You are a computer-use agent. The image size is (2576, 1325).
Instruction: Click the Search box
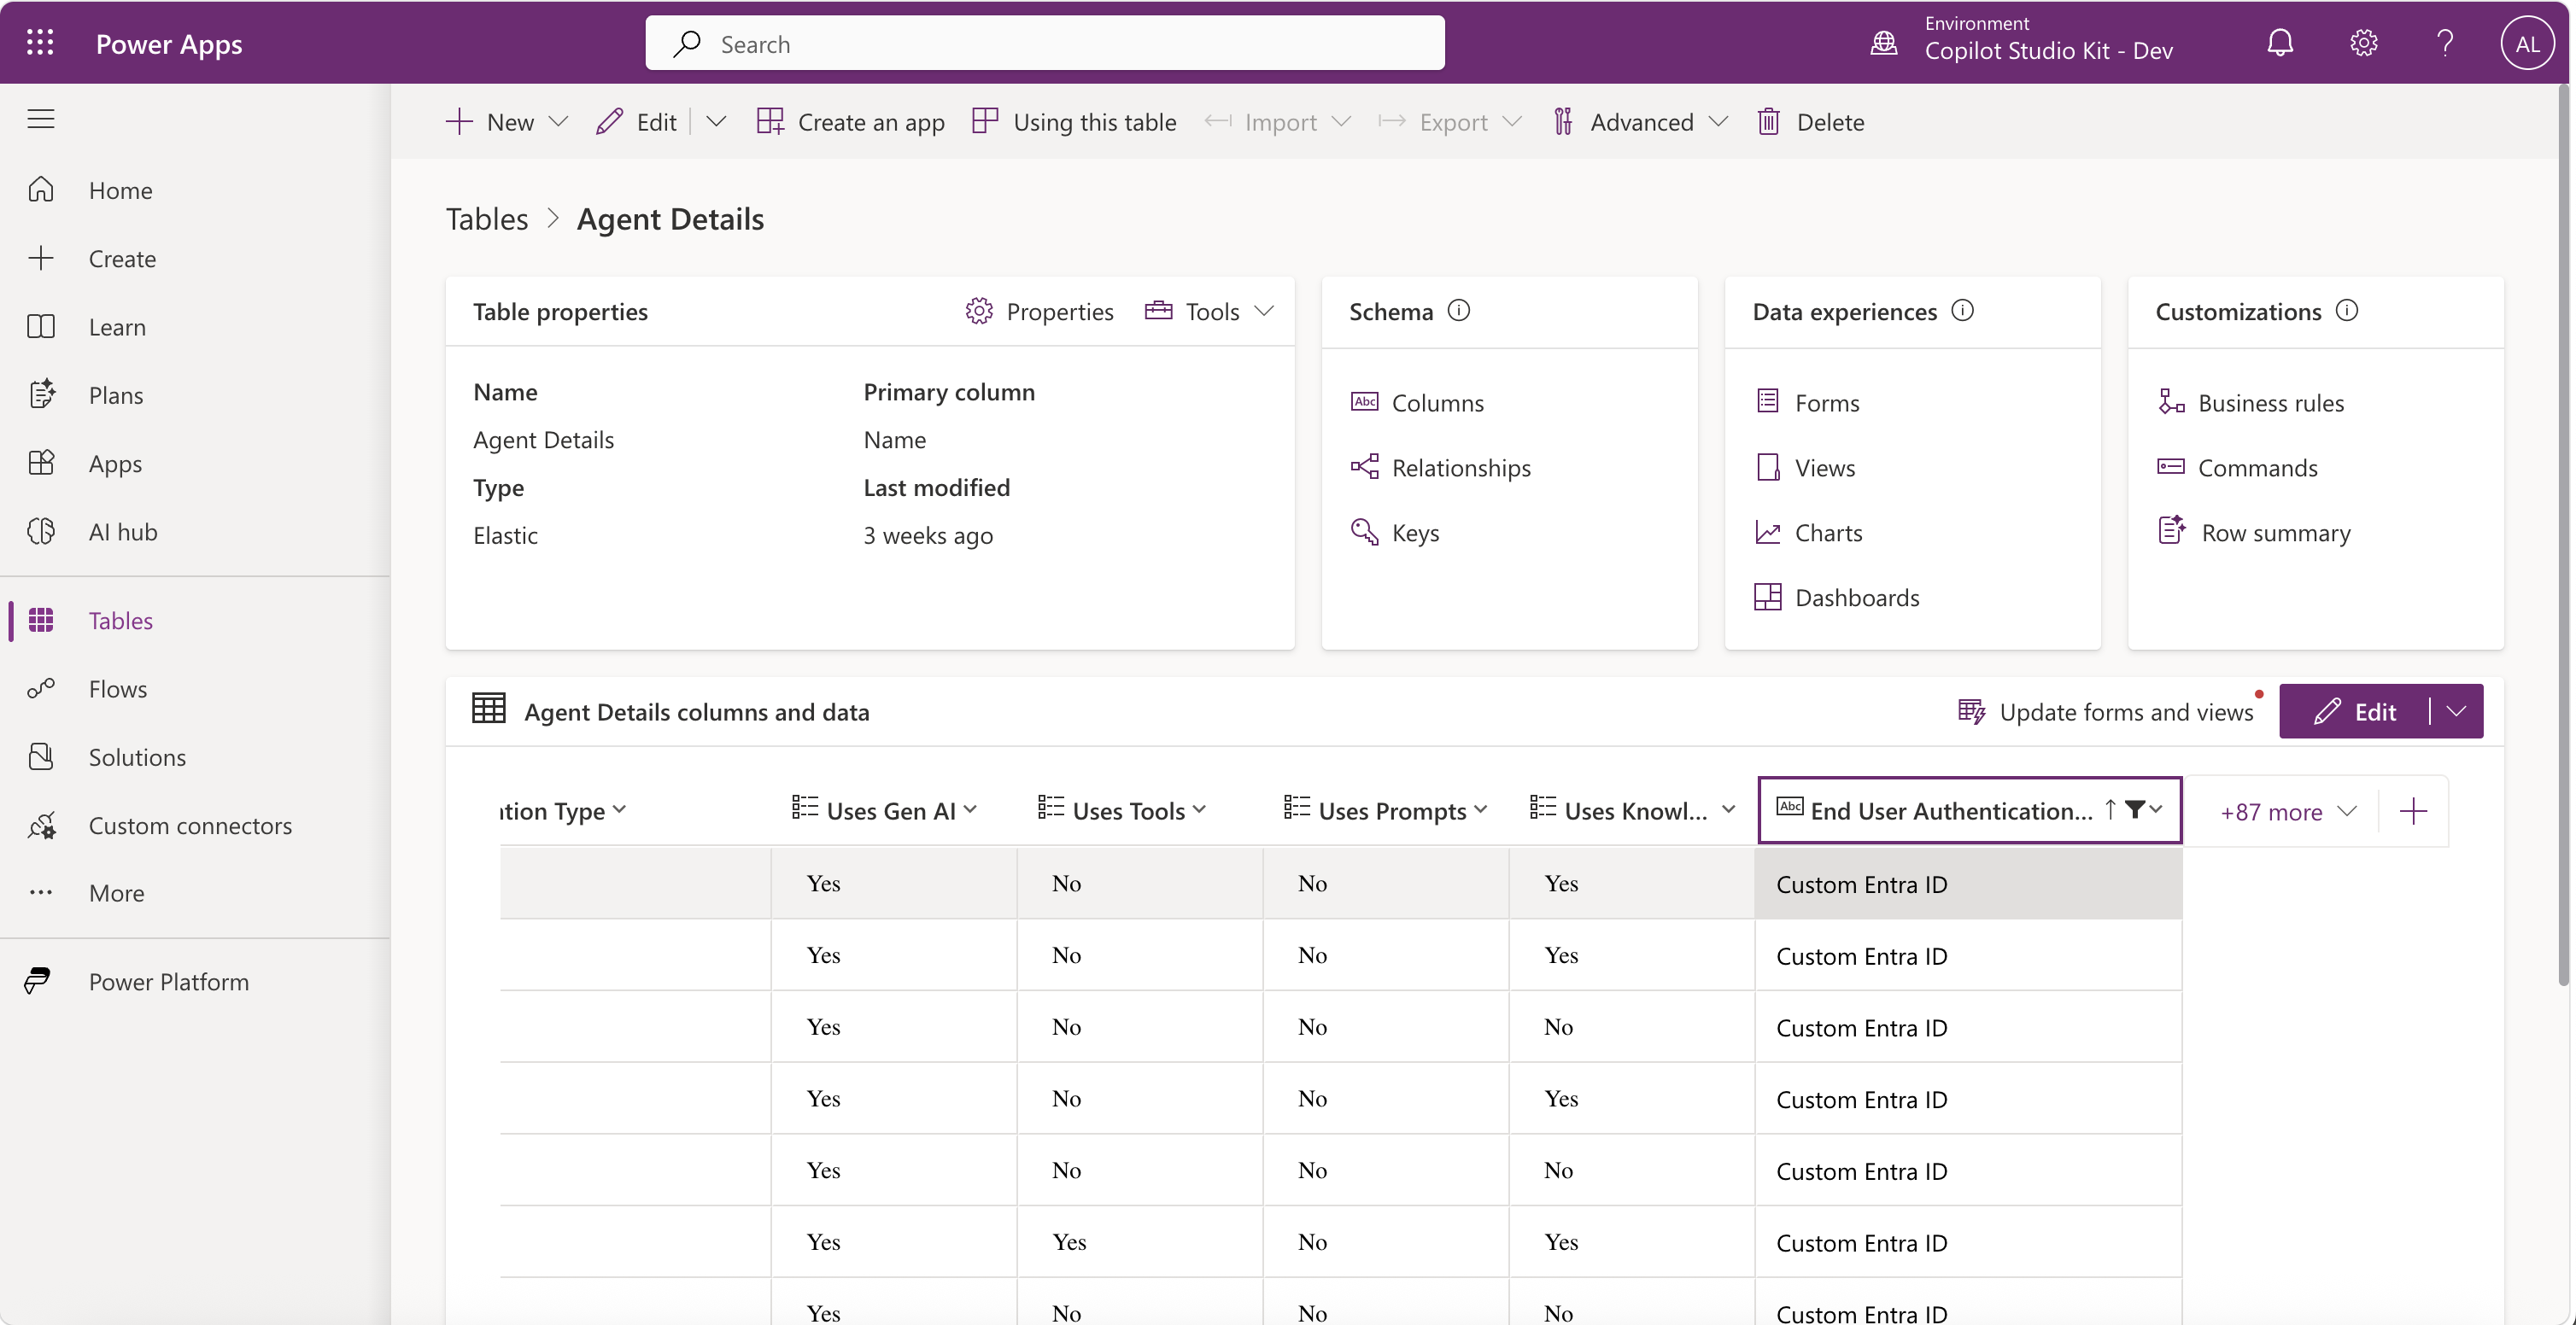[1044, 43]
